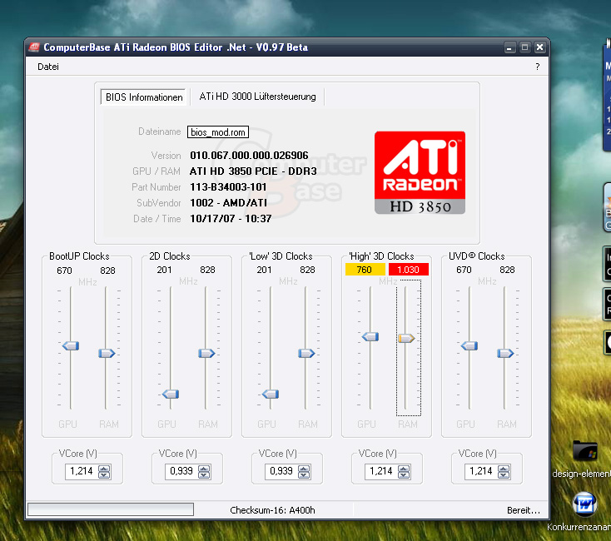Grab the 'High' 3D Clocks RAM slider handle

tap(406, 338)
